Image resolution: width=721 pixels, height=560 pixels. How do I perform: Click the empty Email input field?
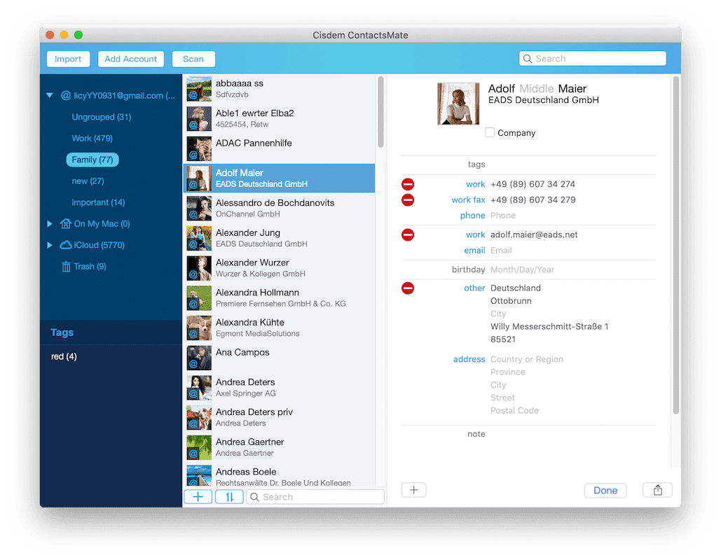click(501, 251)
